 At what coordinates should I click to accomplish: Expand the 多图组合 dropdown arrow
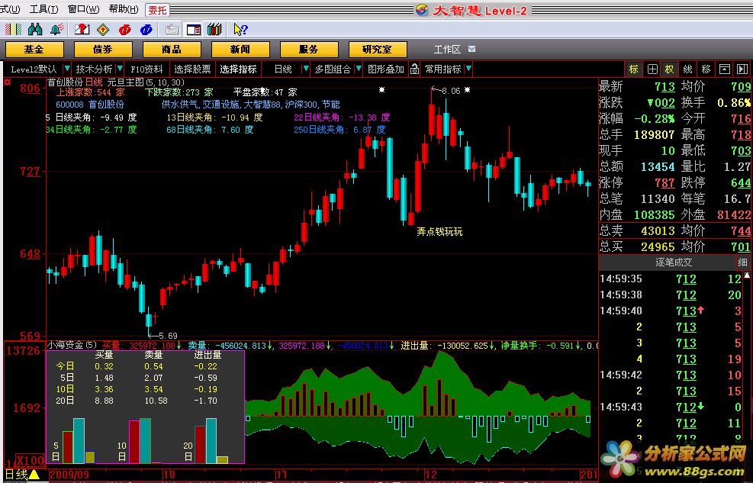pyautogui.click(x=359, y=69)
